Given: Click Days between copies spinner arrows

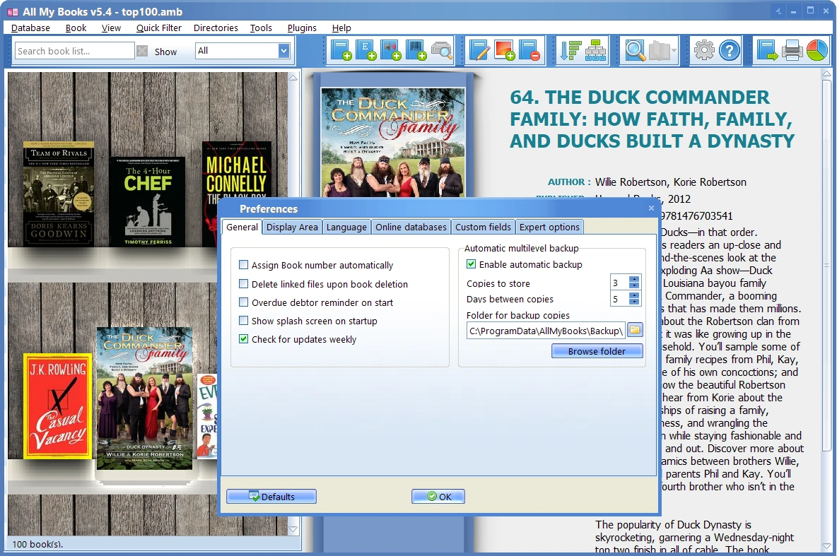Looking at the screenshot, I should point(634,298).
